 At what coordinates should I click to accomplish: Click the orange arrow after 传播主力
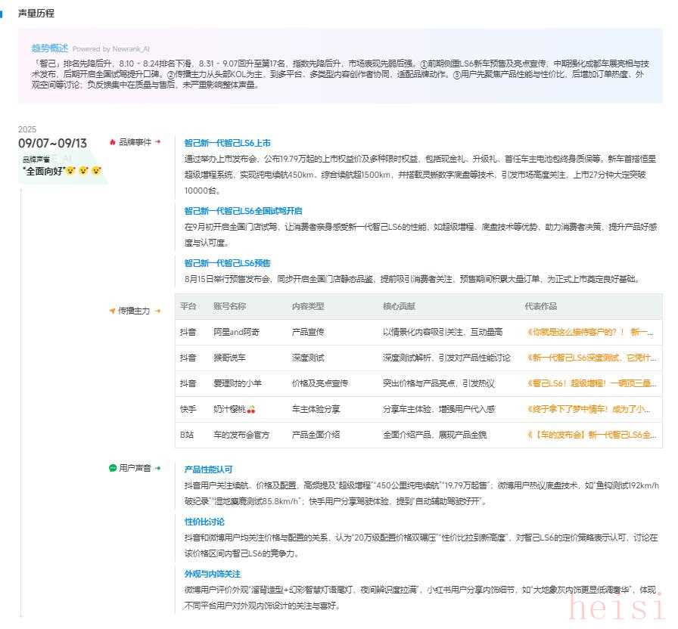click(157, 311)
